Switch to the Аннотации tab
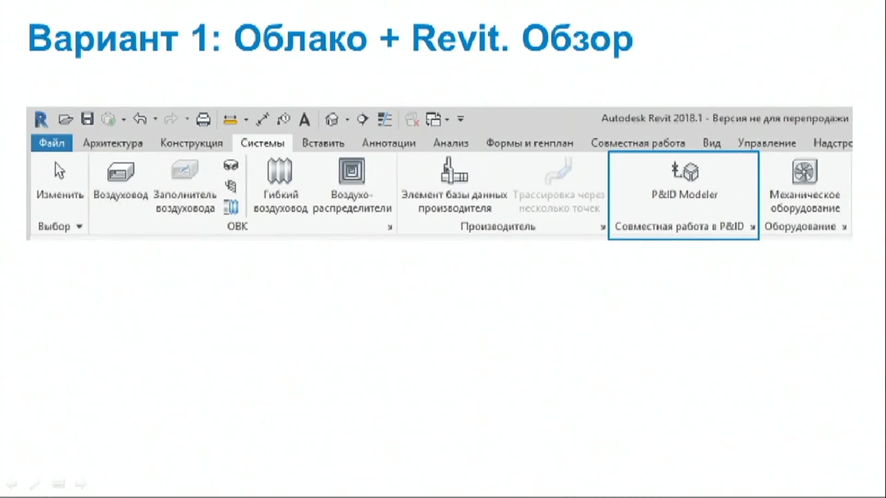 389,143
